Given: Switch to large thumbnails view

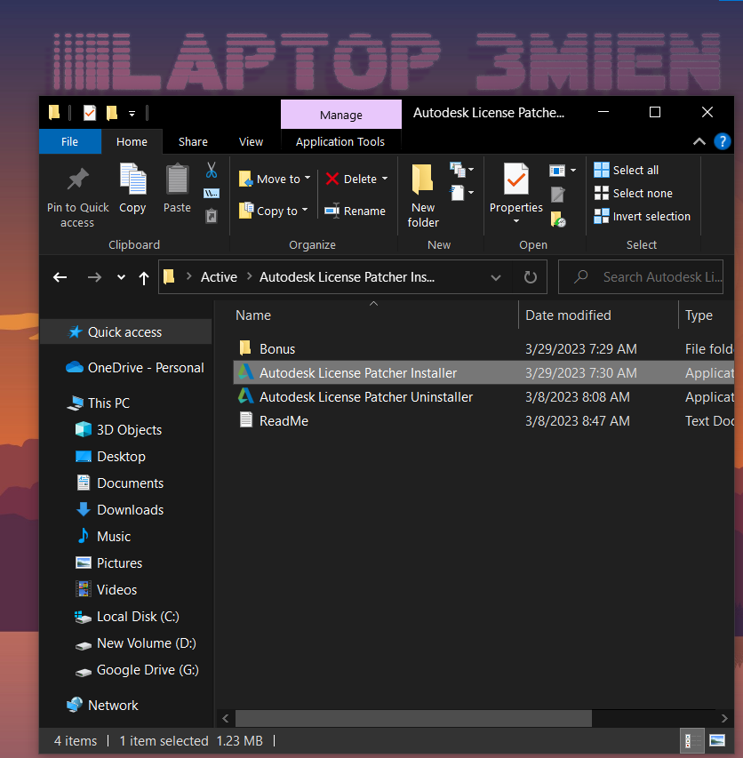Looking at the screenshot, I should pyautogui.click(x=716, y=740).
